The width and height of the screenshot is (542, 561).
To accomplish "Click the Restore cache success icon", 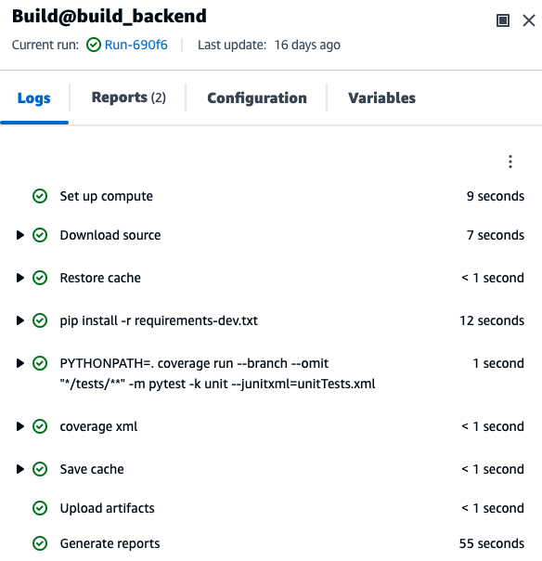I will (40, 278).
